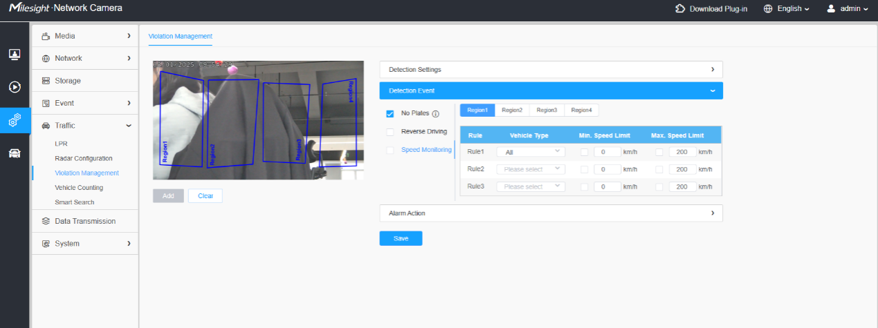Screen dimensions: 878x328
Task: Open Smart Search page
Action: 75,202
